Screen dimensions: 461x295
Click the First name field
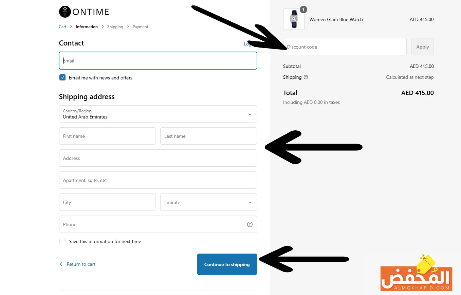click(107, 136)
